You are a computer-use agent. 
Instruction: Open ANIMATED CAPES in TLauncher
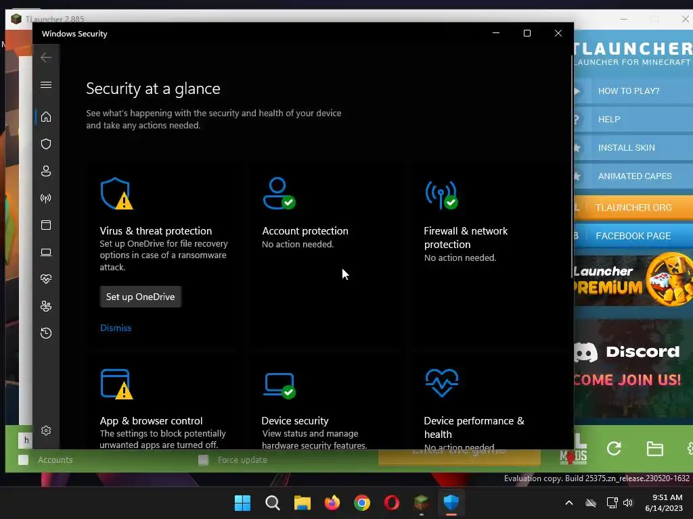coord(633,176)
